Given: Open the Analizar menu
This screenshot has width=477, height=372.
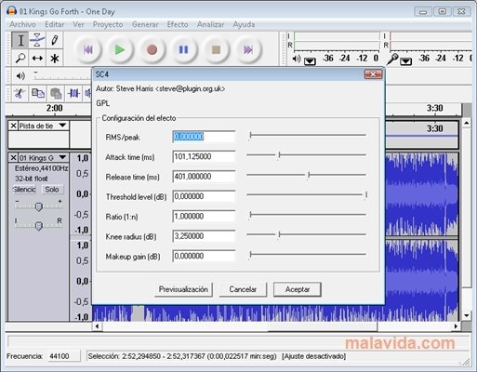Looking at the screenshot, I should (211, 24).
